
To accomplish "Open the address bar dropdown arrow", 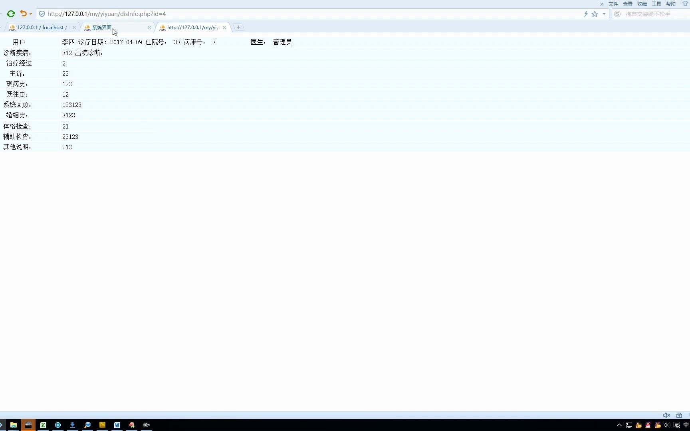I will tap(604, 14).
